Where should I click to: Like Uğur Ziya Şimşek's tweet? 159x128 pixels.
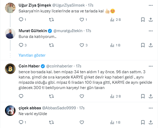[x=82, y=19]
